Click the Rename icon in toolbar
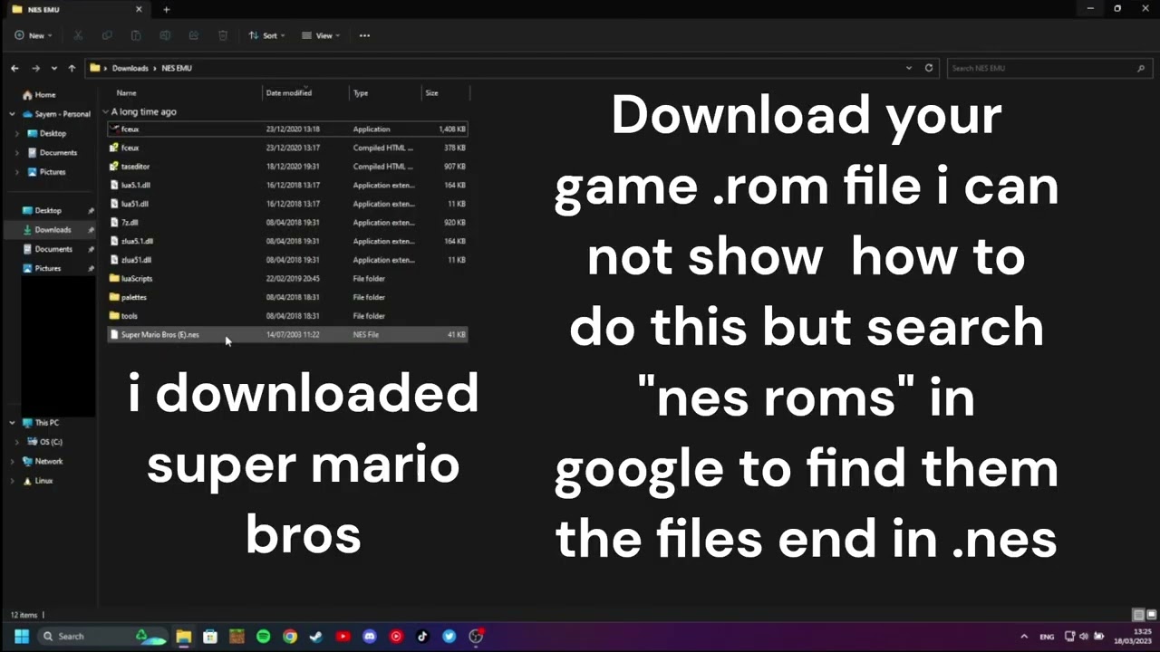Image resolution: width=1160 pixels, height=652 pixels. coord(165,35)
